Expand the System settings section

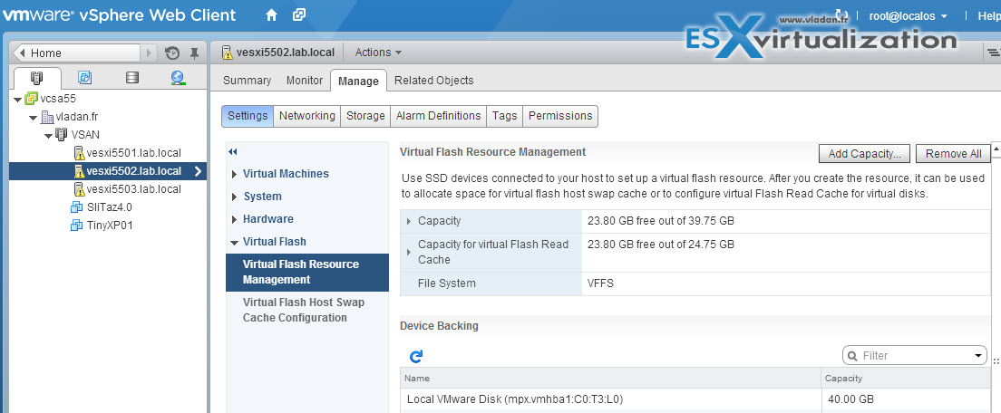pos(235,197)
